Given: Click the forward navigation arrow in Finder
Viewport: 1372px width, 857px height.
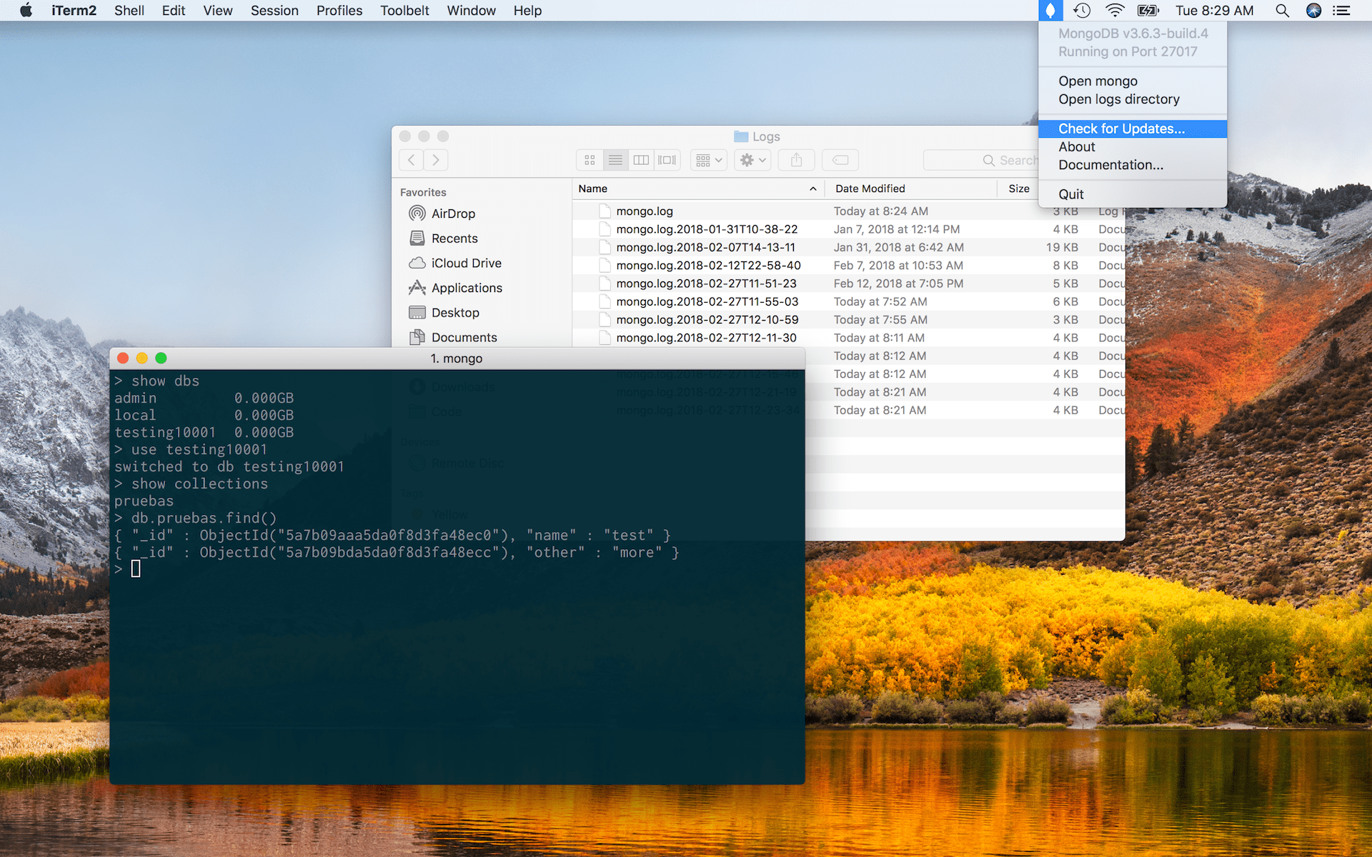Looking at the screenshot, I should tap(434, 160).
